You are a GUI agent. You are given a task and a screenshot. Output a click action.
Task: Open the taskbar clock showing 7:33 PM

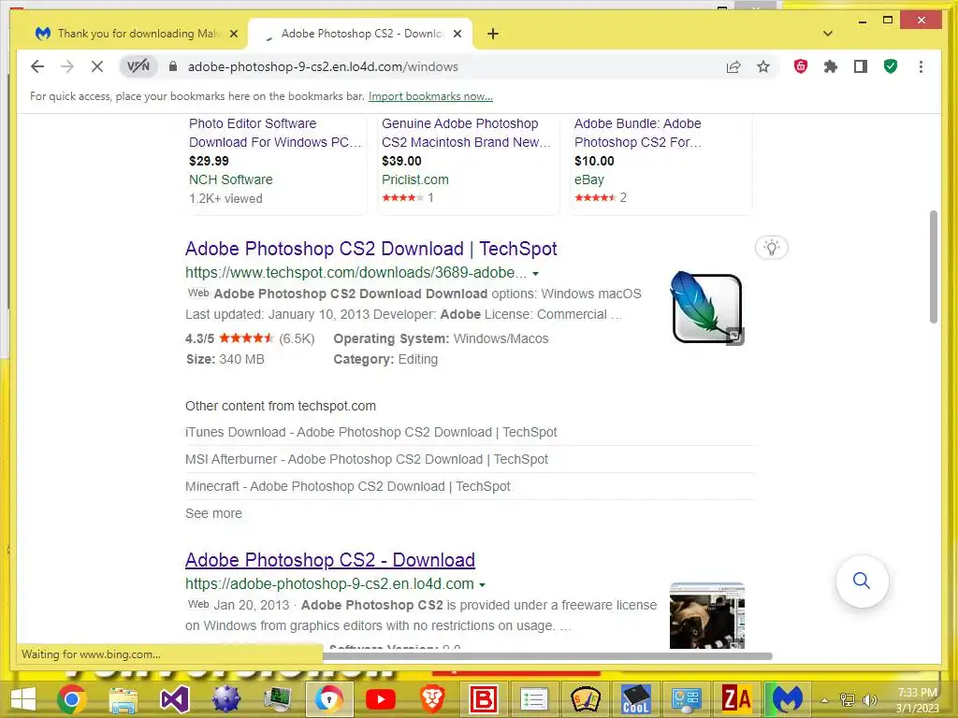(x=917, y=700)
